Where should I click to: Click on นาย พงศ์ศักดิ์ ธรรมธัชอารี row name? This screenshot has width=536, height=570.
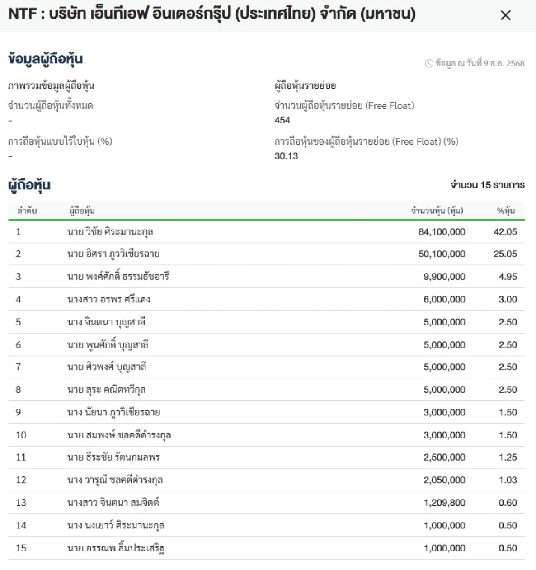(x=118, y=277)
